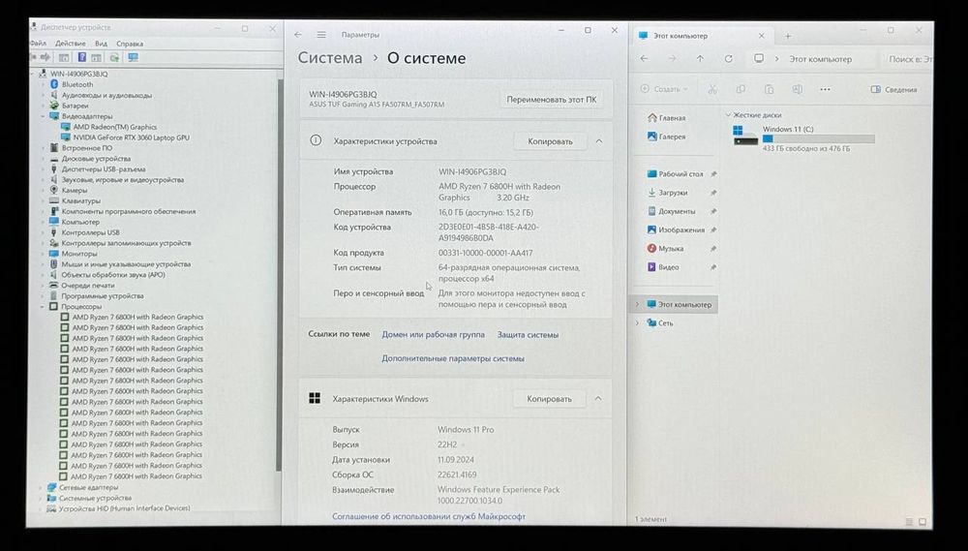The height and width of the screenshot is (551, 968).
Task: Click the blue Help icon in Device Manager toolbar
Action: point(81,57)
